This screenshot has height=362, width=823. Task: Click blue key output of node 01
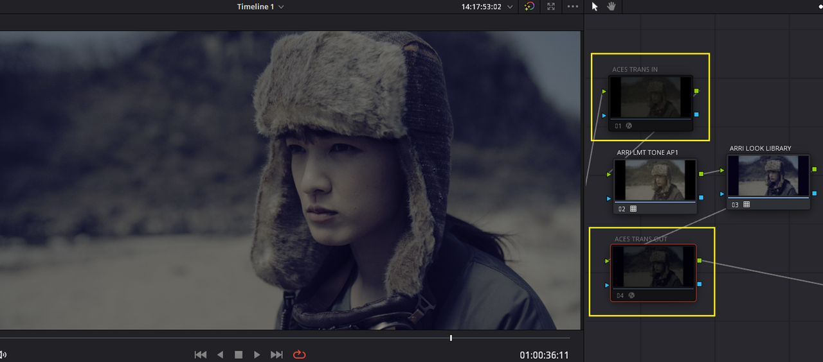697,114
